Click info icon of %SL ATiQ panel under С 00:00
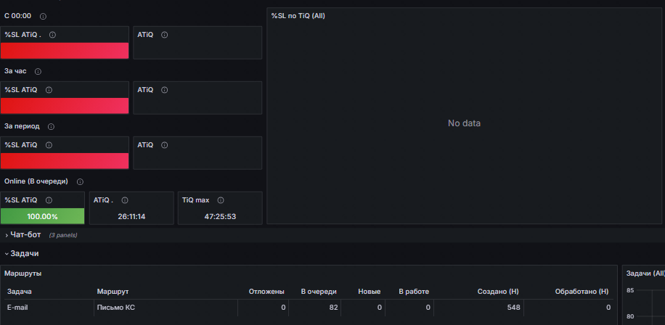665x325 pixels. [52, 35]
